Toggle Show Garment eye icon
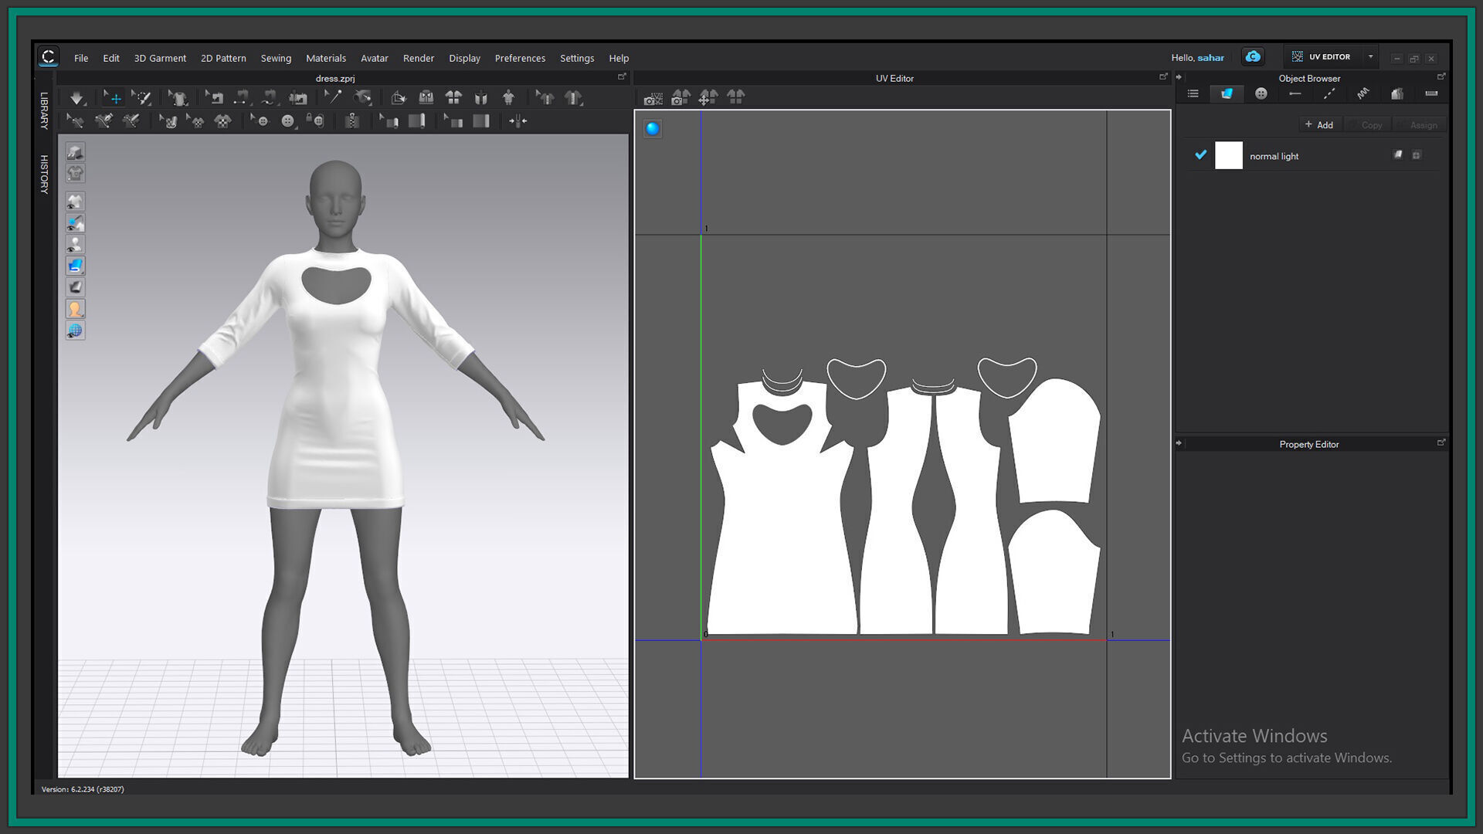Viewport: 1483px width, 834px height. [75, 202]
